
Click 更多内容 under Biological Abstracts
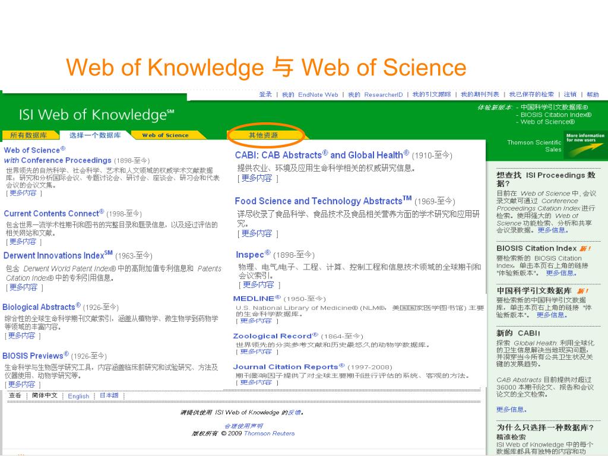[22, 336]
